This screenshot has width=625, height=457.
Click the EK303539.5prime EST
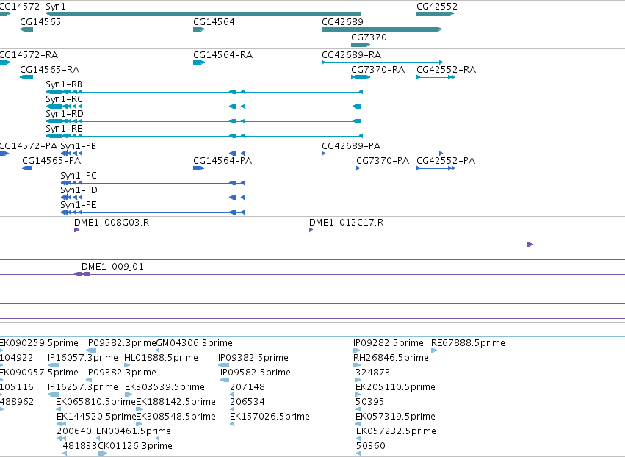coord(129,395)
